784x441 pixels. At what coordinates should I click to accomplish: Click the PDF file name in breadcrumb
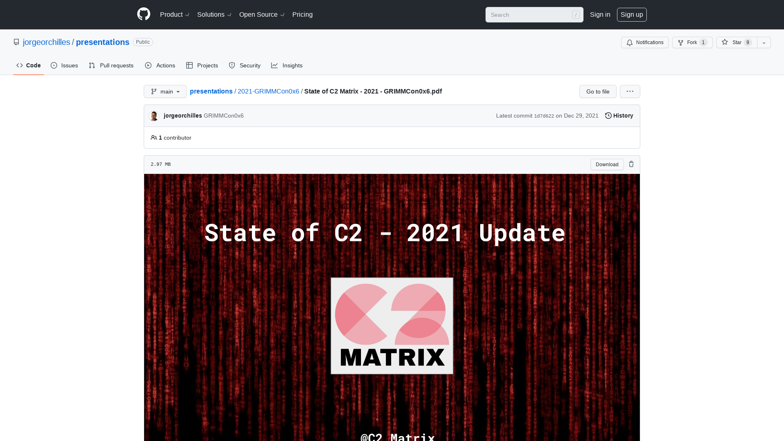coord(373,91)
